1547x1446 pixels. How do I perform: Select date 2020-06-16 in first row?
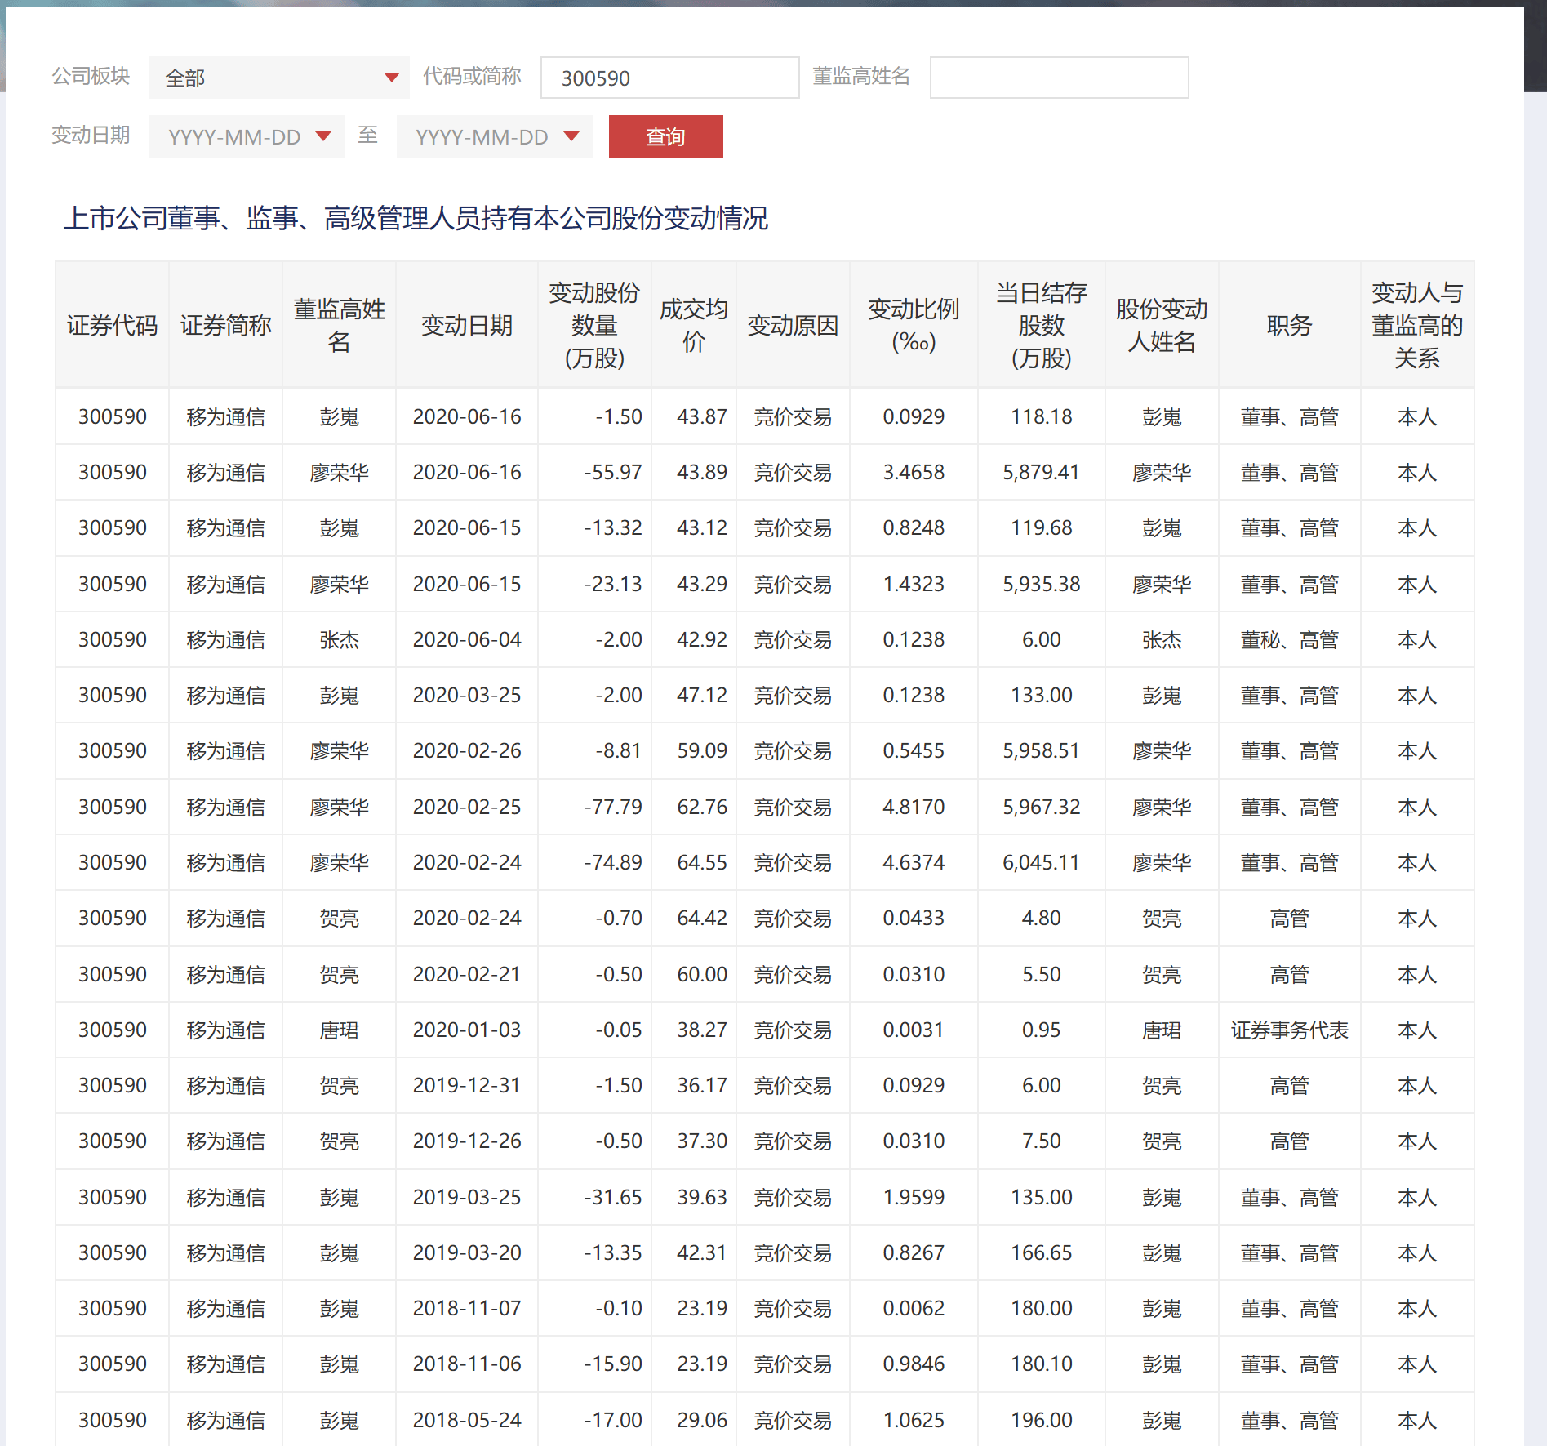coord(466,416)
